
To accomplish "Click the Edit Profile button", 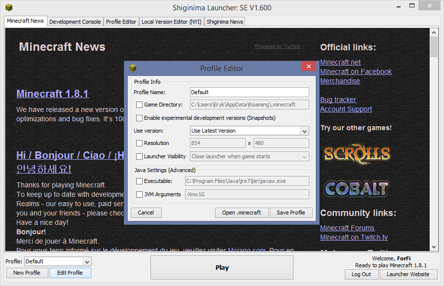I will point(70,273).
